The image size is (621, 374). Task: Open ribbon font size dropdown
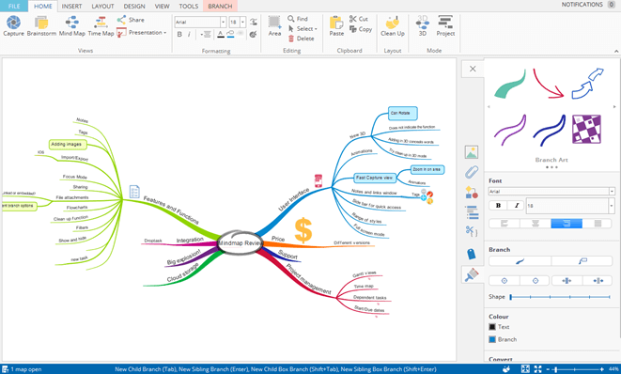(x=242, y=23)
